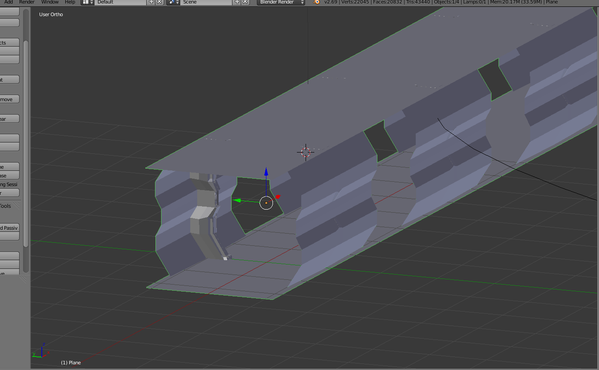
Task: Click the Scene name field
Action: [207, 2]
